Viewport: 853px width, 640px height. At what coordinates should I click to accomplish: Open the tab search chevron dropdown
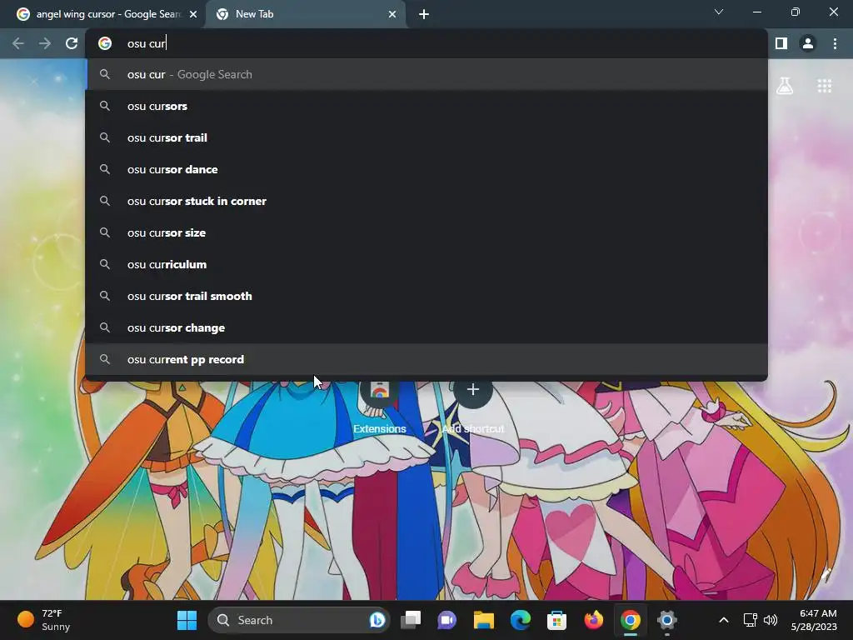(719, 12)
